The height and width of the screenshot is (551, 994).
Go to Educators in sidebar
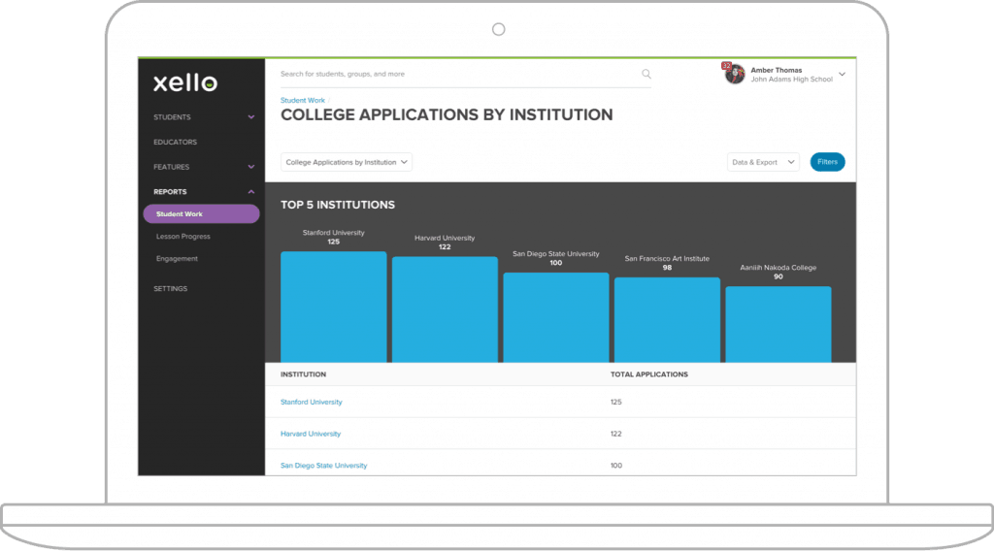pyautogui.click(x=175, y=142)
